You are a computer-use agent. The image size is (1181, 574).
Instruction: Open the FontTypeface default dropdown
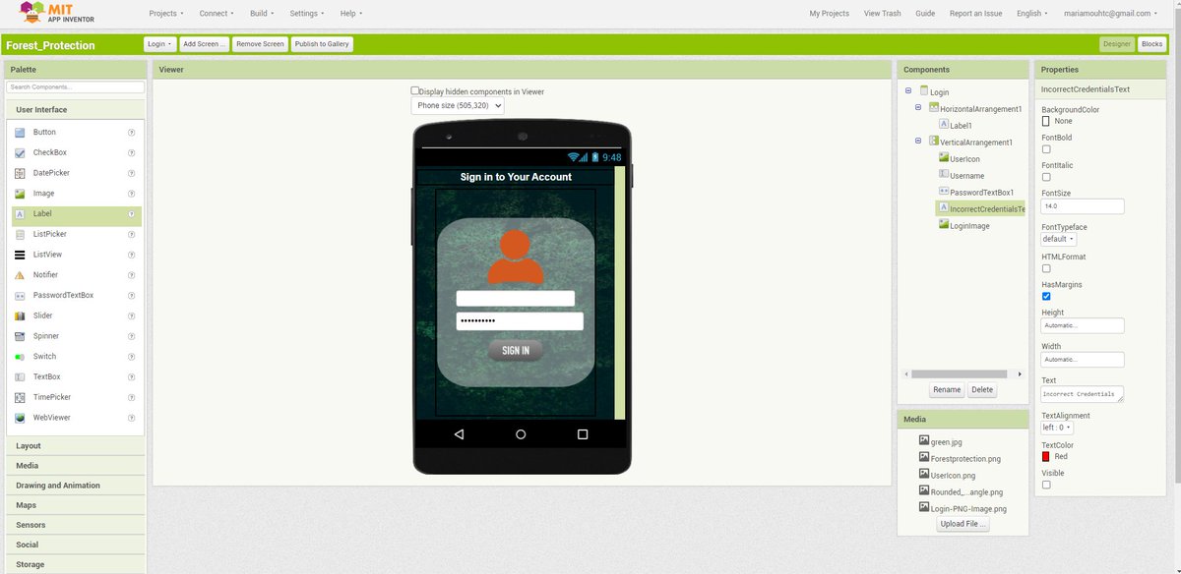pos(1059,239)
